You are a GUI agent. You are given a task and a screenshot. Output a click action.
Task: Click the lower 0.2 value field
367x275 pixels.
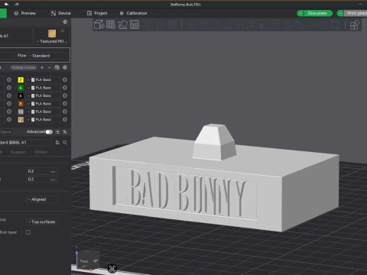tap(42, 180)
